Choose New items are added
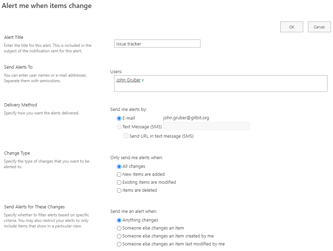This screenshot has width=333, height=251. coord(119,174)
